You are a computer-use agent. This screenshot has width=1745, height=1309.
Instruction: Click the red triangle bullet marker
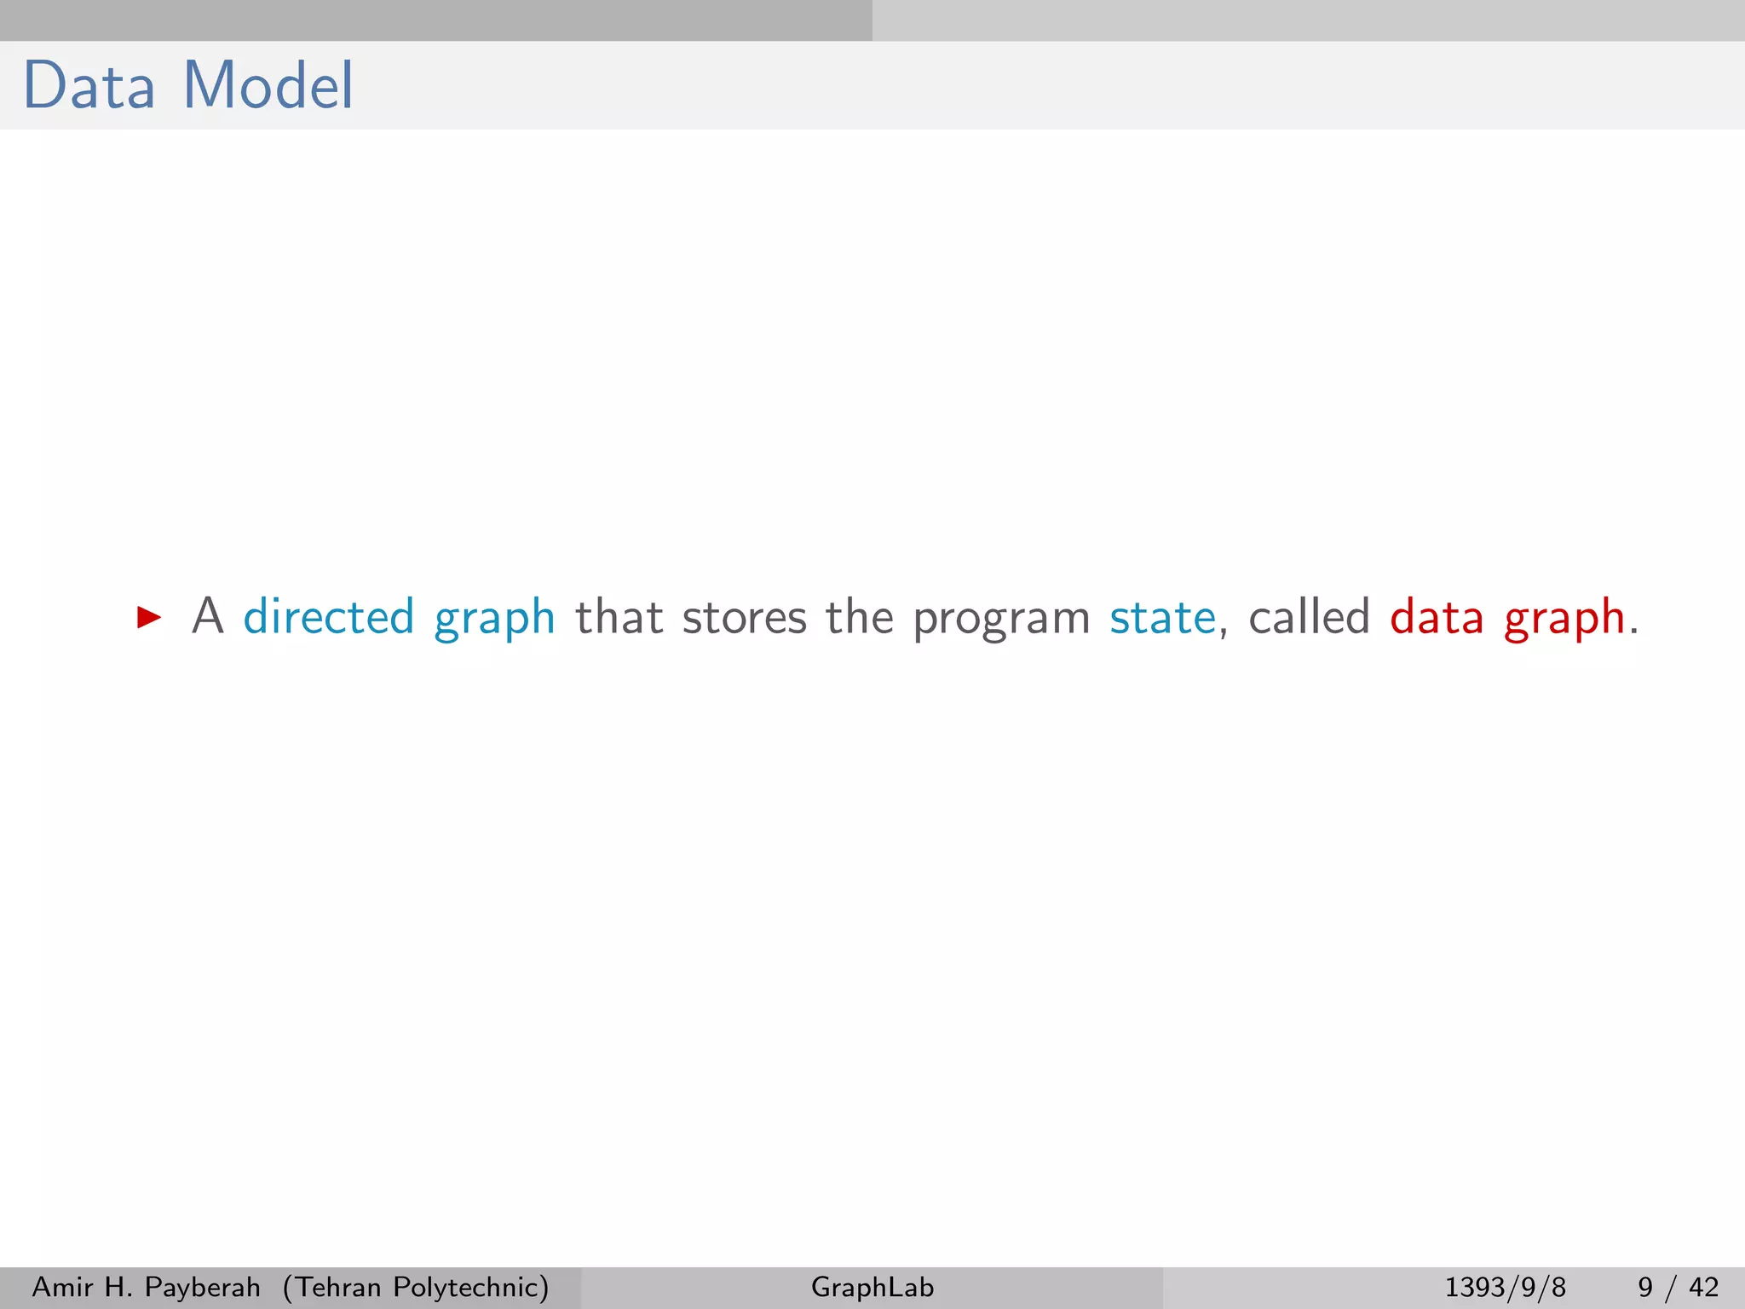pyautogui.click(x=149, y=617)
